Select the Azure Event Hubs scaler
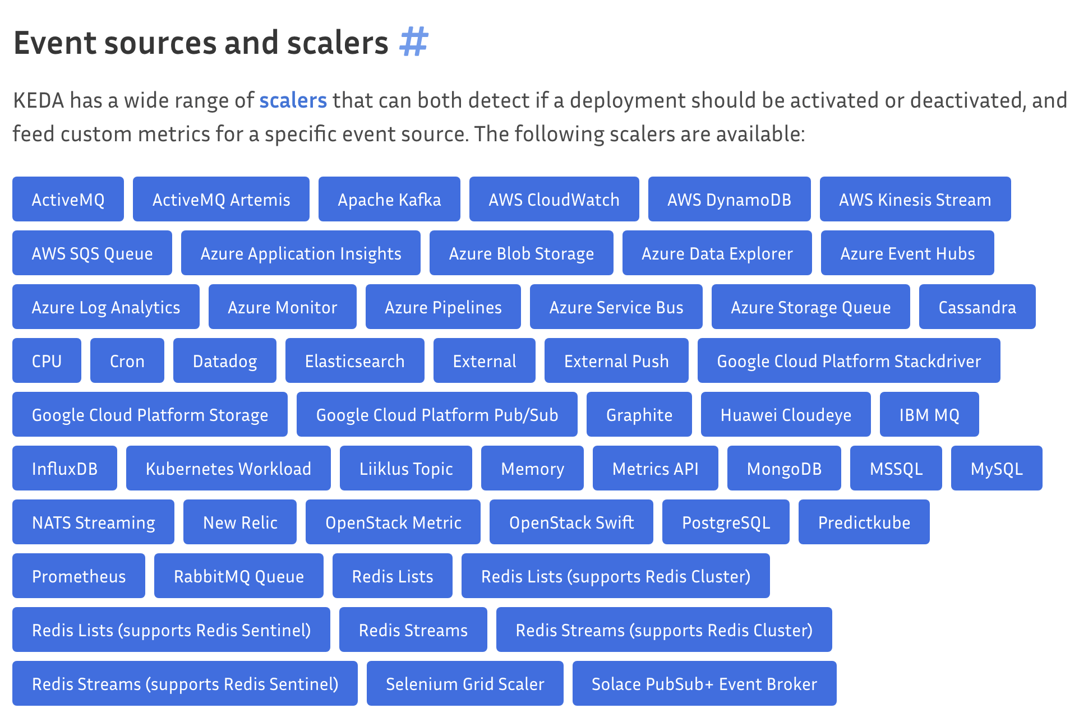 coord(907,253)
